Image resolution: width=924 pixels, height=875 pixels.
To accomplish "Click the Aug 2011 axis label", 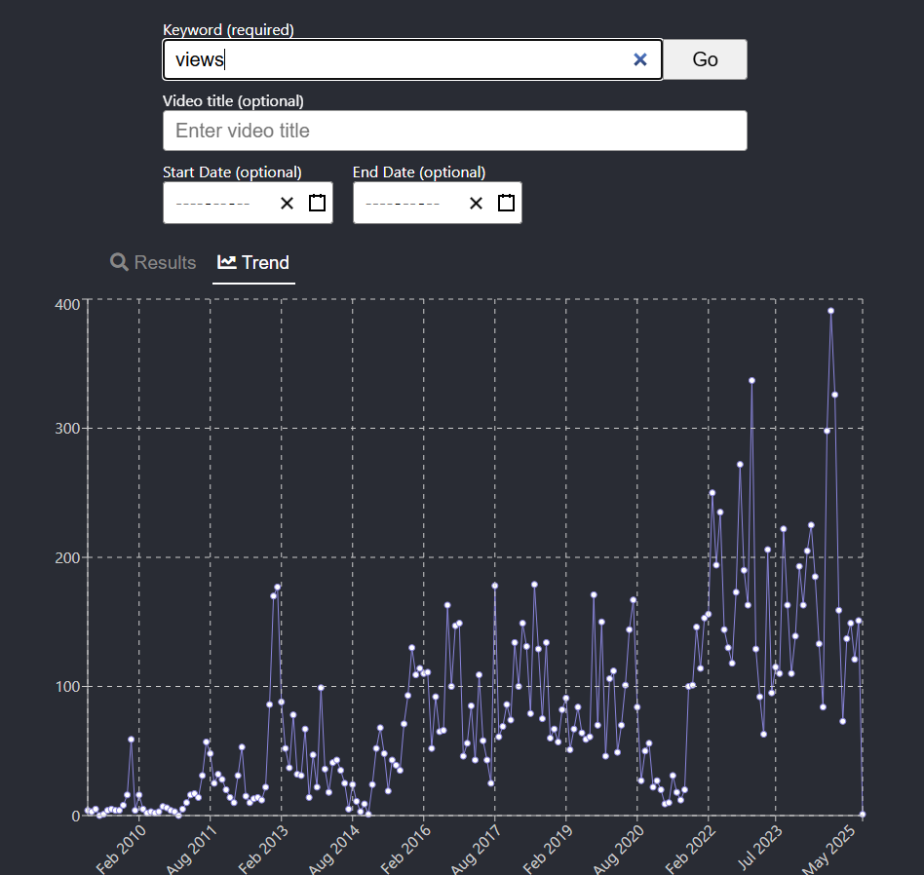I will click(x=192, y=848).
